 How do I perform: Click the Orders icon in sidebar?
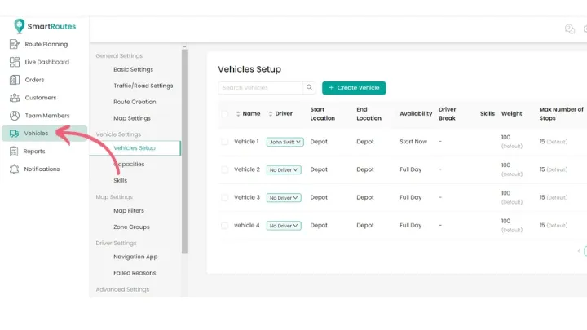(x=15, y=80)
